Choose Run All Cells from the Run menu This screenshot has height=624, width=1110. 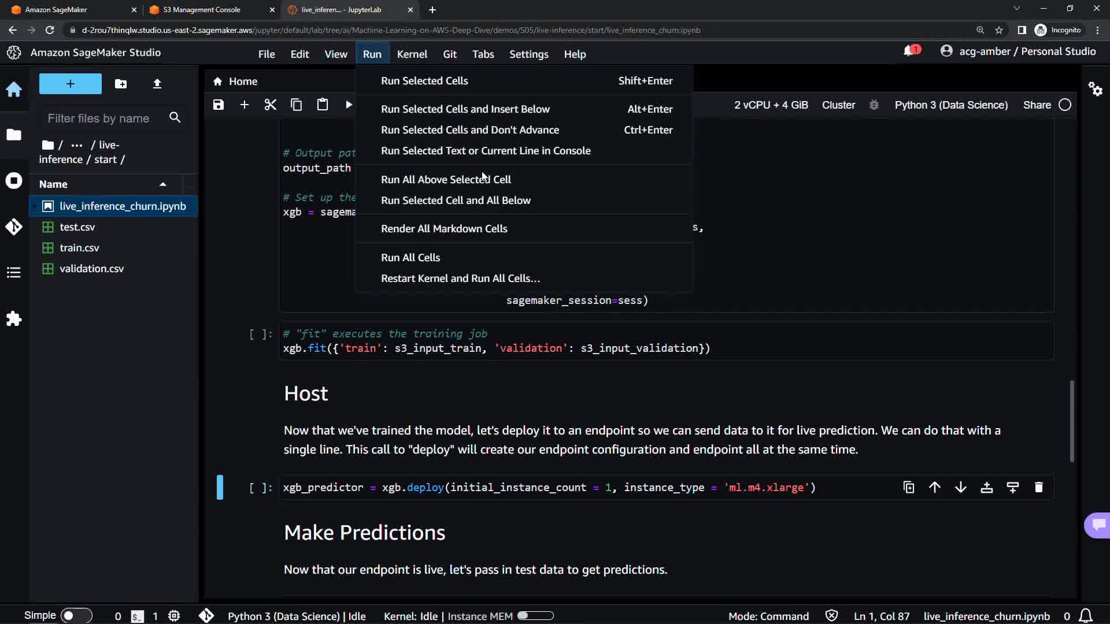[x=410, y=257]
